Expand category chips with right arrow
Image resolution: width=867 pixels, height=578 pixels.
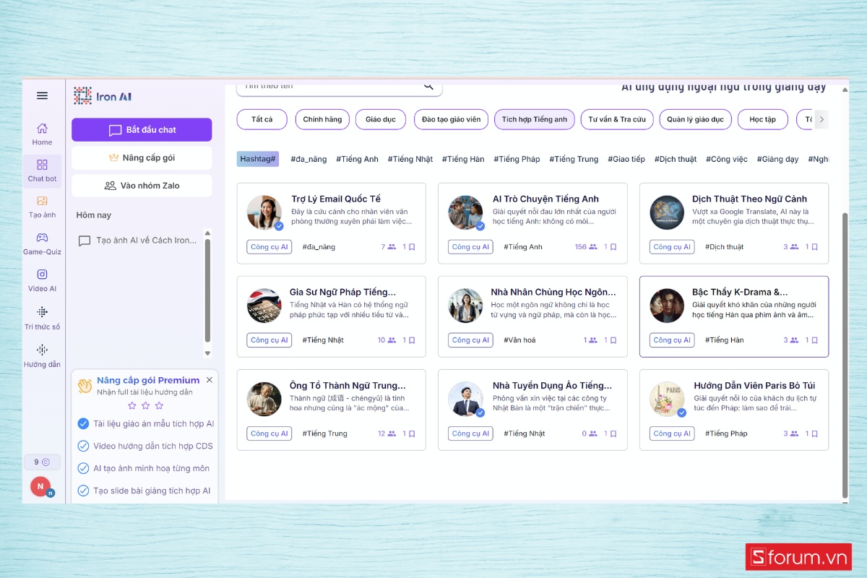[x=821, y=119]
